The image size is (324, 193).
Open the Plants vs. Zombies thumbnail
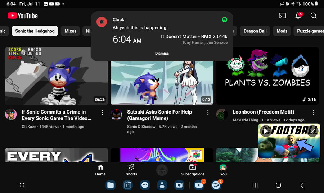pyautogui.click(x=267, y=76)
